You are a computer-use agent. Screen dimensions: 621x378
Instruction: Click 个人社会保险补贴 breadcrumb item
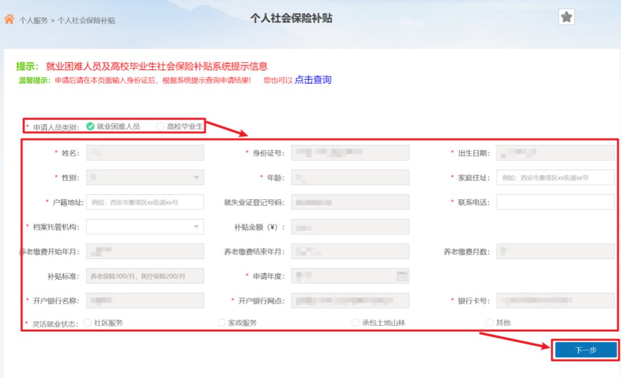click(x=86, y=21)
